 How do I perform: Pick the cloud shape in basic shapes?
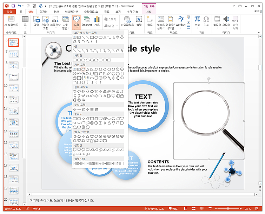click(x=122, y=78)
